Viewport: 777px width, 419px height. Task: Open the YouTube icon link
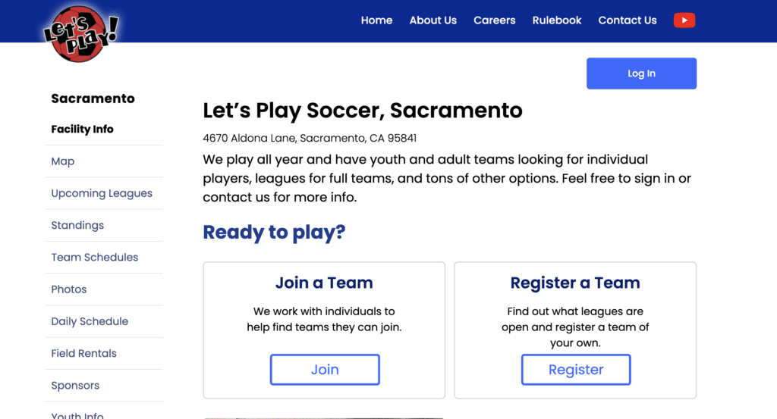tap(684, 20)
